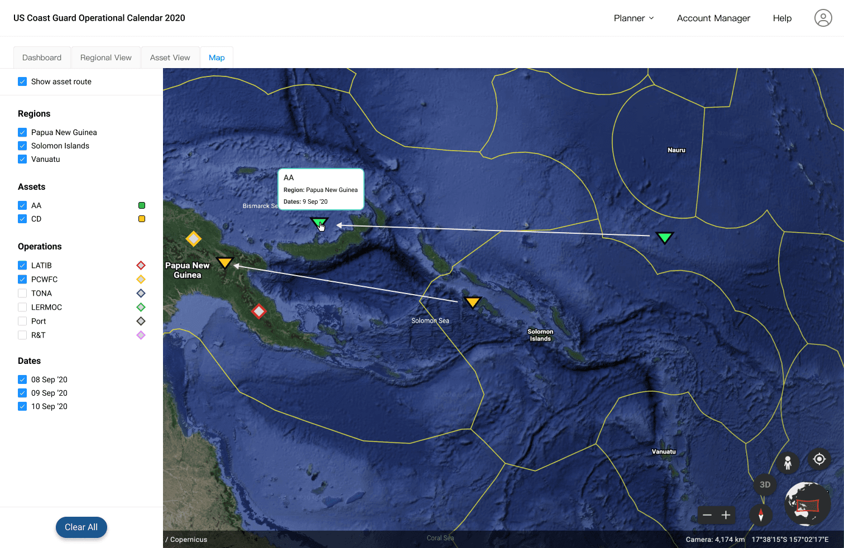The width and height of the screenshot is (844, 548).
Task: Click the Copernicus attribution text
Action: click(186, 540)
